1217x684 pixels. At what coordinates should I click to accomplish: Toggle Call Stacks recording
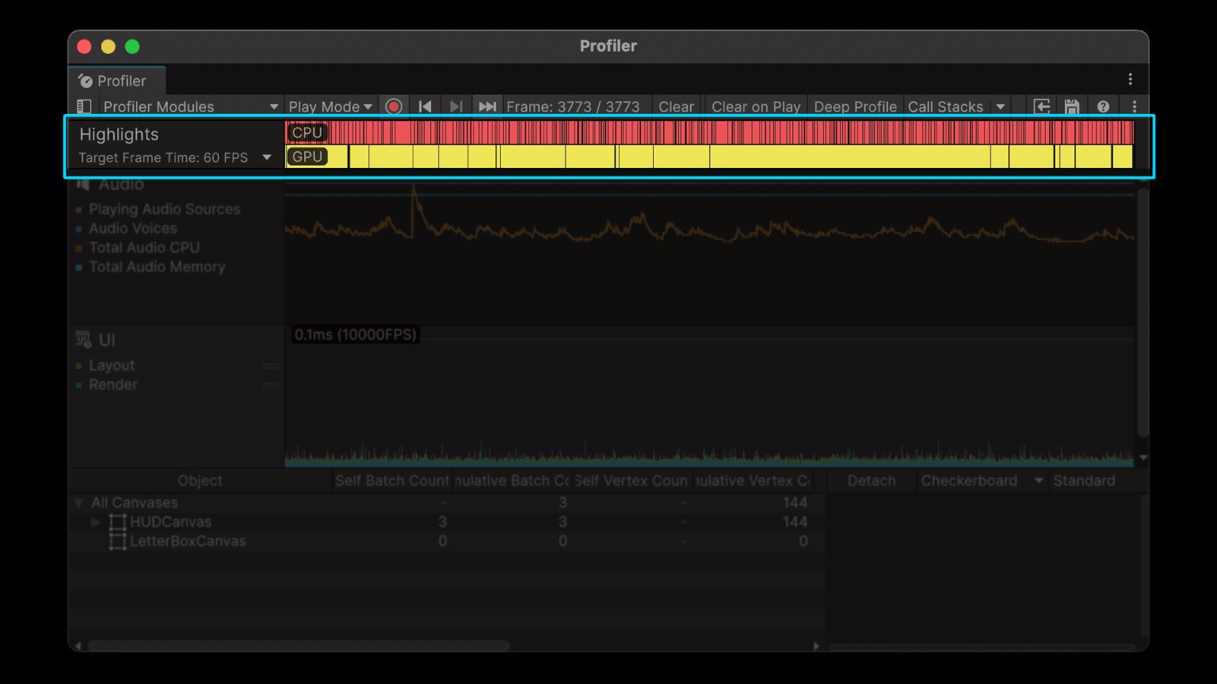tap(944, 107)
